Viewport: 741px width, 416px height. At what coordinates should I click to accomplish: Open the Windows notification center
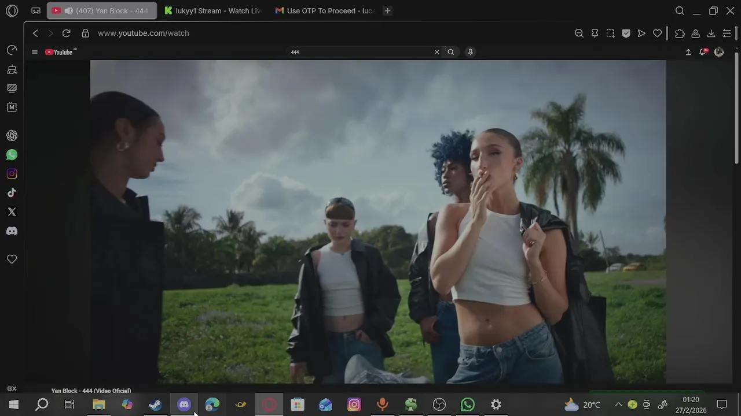pyautogui.click(x=722, y=404)
